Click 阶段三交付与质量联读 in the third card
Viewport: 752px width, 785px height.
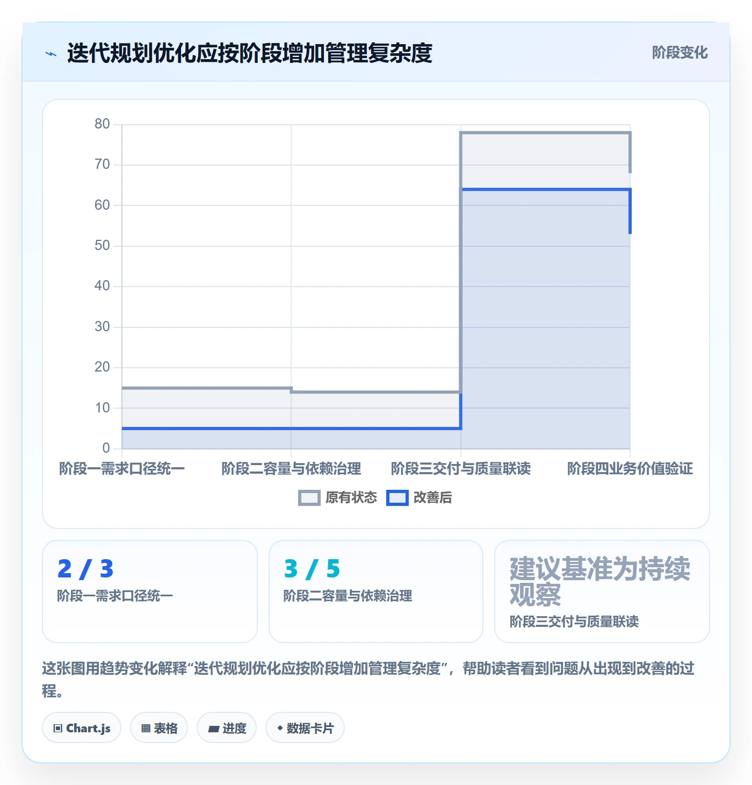(574, 622)
